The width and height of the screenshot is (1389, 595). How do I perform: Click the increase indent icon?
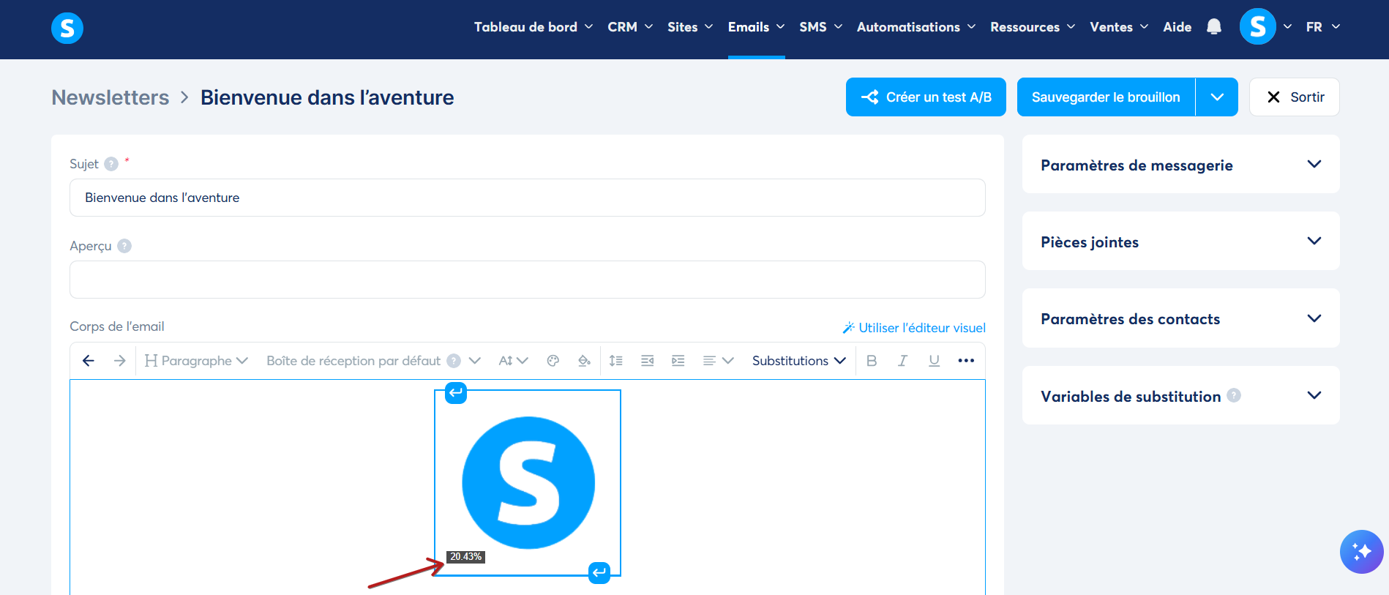(678, 361)
